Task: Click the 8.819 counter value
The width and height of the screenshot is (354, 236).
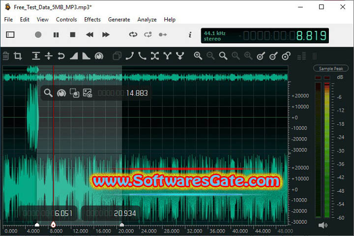Action: pyautogui.click(x=311, y=36)
